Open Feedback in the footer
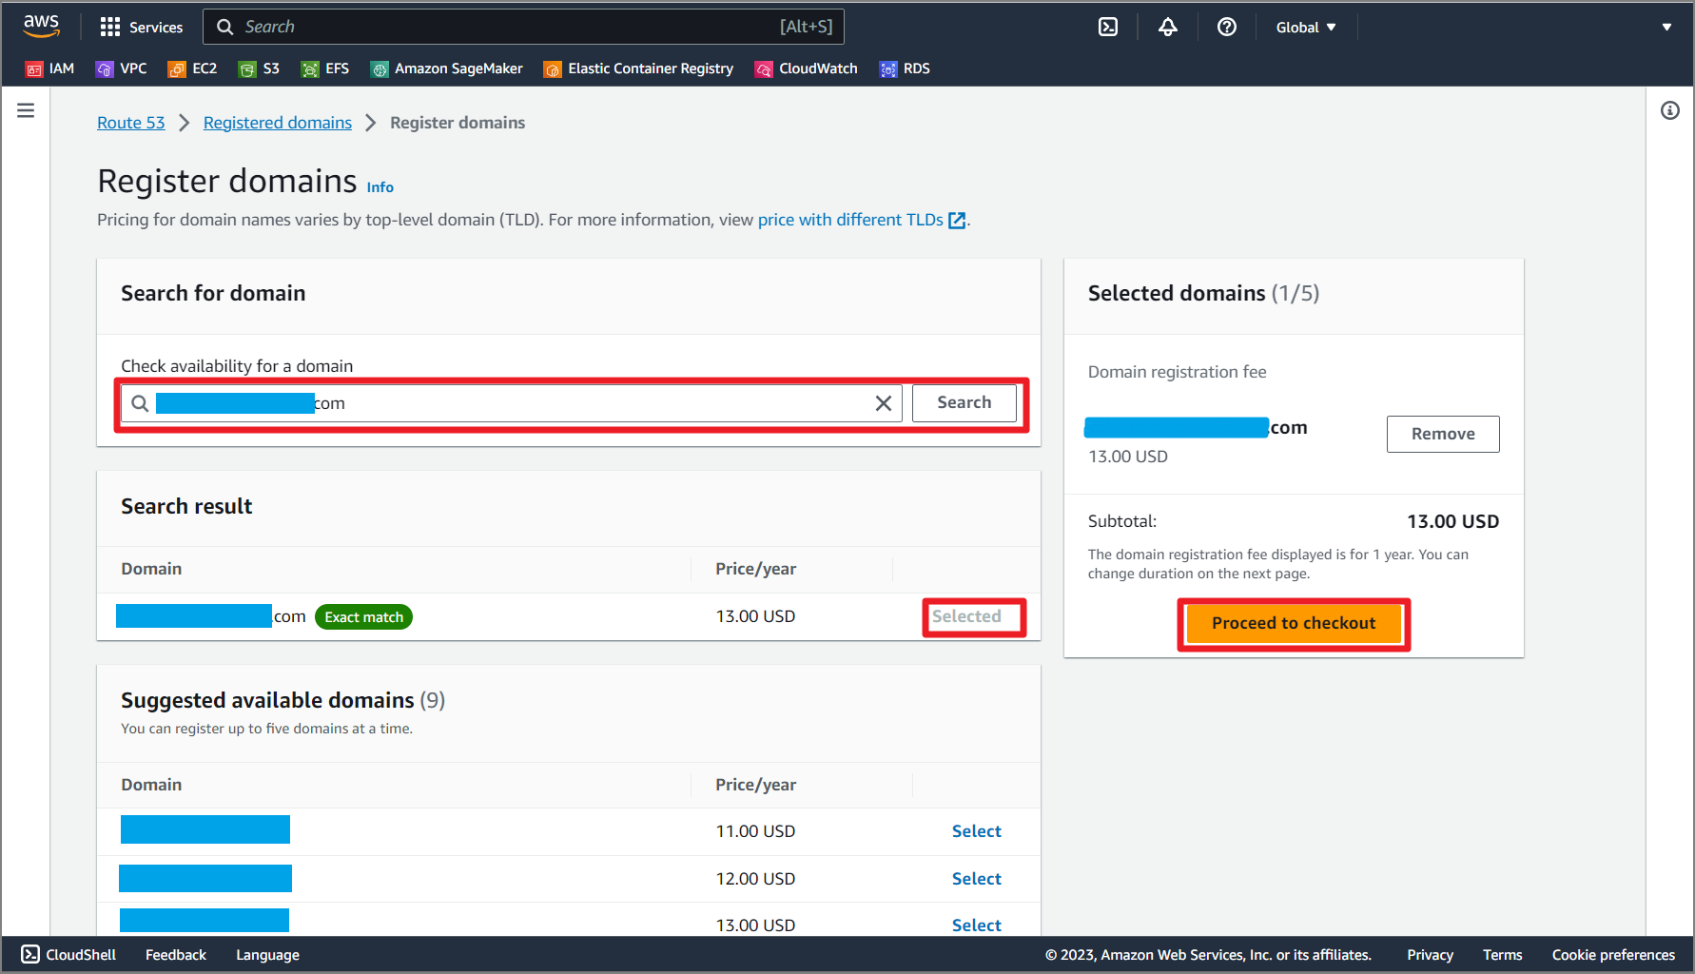Image resolution: width=1695 pixels, height=974 pixels. click(176, 955)
